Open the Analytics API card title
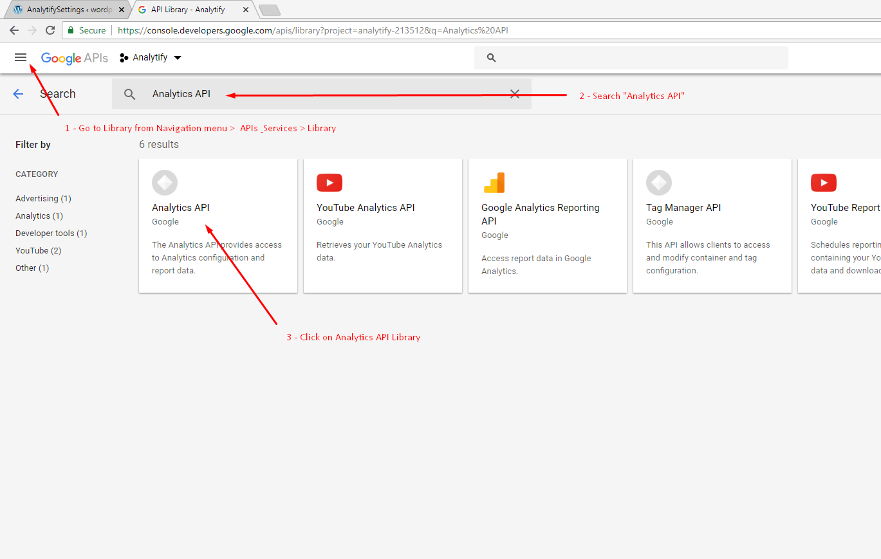 [181, 208]
